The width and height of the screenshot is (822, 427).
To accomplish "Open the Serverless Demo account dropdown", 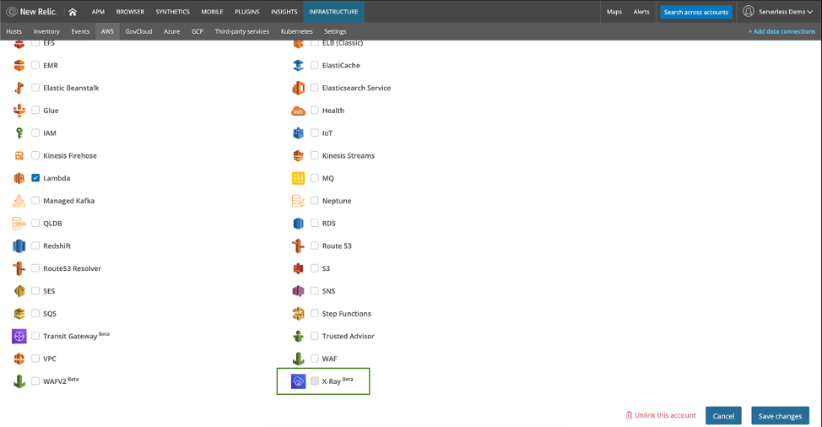I will coord(778,12).
